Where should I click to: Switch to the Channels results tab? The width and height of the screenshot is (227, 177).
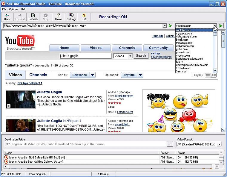[38, 75]
